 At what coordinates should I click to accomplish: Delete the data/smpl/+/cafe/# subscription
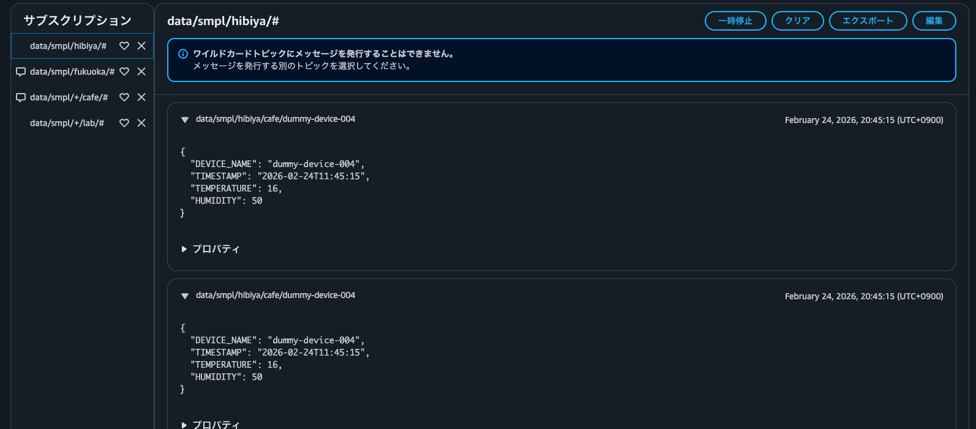click(141, 97)
